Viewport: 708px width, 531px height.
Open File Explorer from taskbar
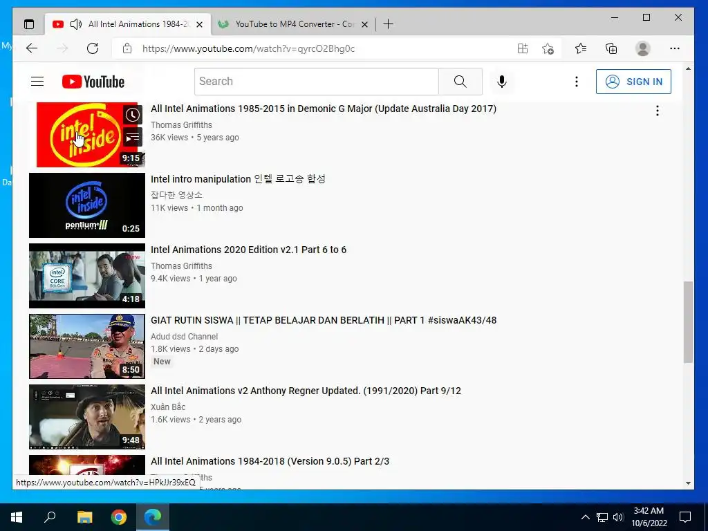84,517
